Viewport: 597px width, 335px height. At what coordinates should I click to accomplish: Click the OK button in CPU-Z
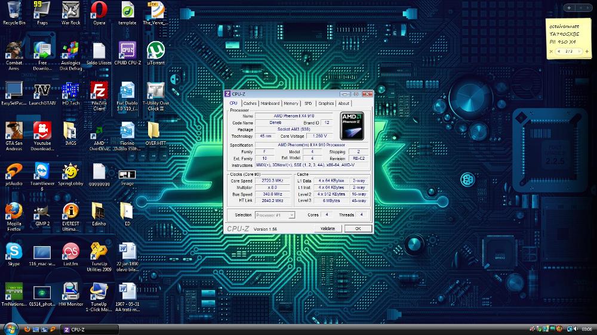click(x=358, y=228)
